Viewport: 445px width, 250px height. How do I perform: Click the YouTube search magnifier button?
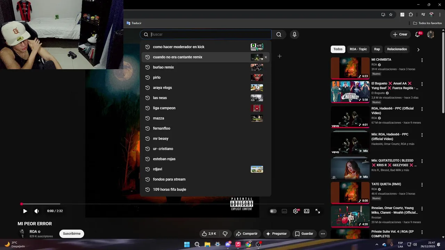pyautogui.click(x=279, y=34)
